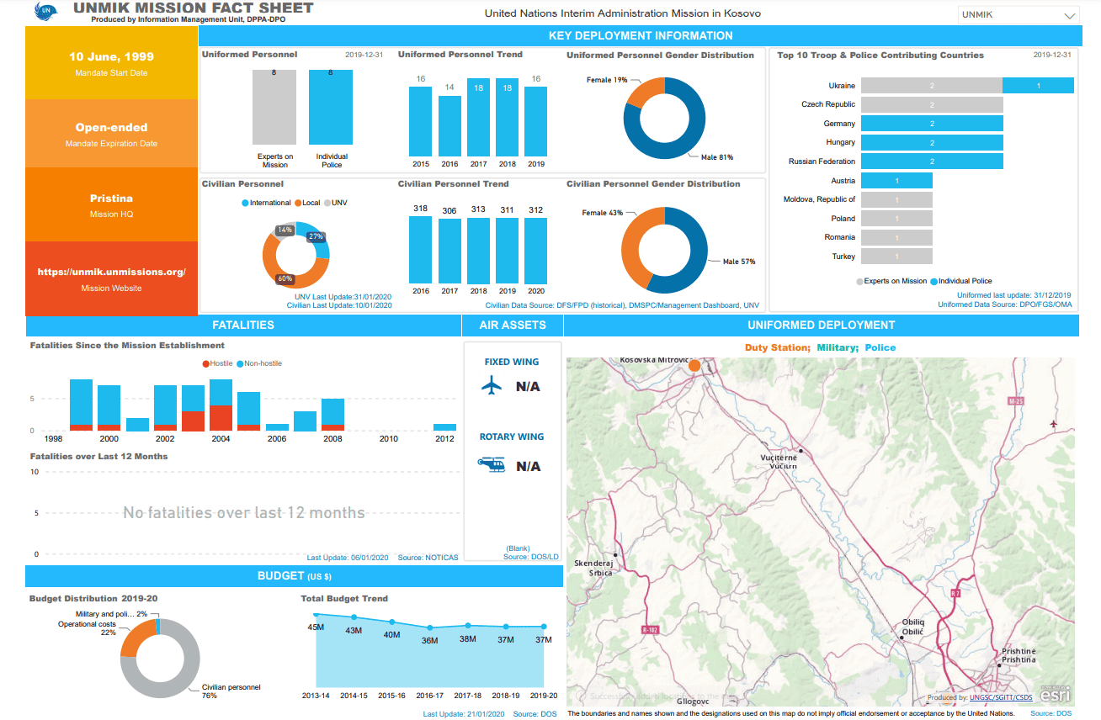Select the Experts on Mission grey bar
Screen dimensions: 1101x720
tap(274, 108)
